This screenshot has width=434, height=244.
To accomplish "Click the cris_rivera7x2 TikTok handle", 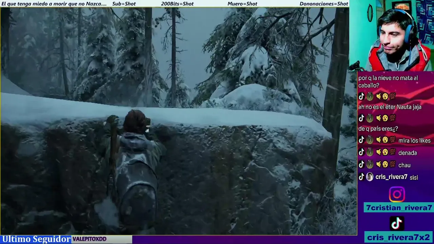I will [398, 237].
